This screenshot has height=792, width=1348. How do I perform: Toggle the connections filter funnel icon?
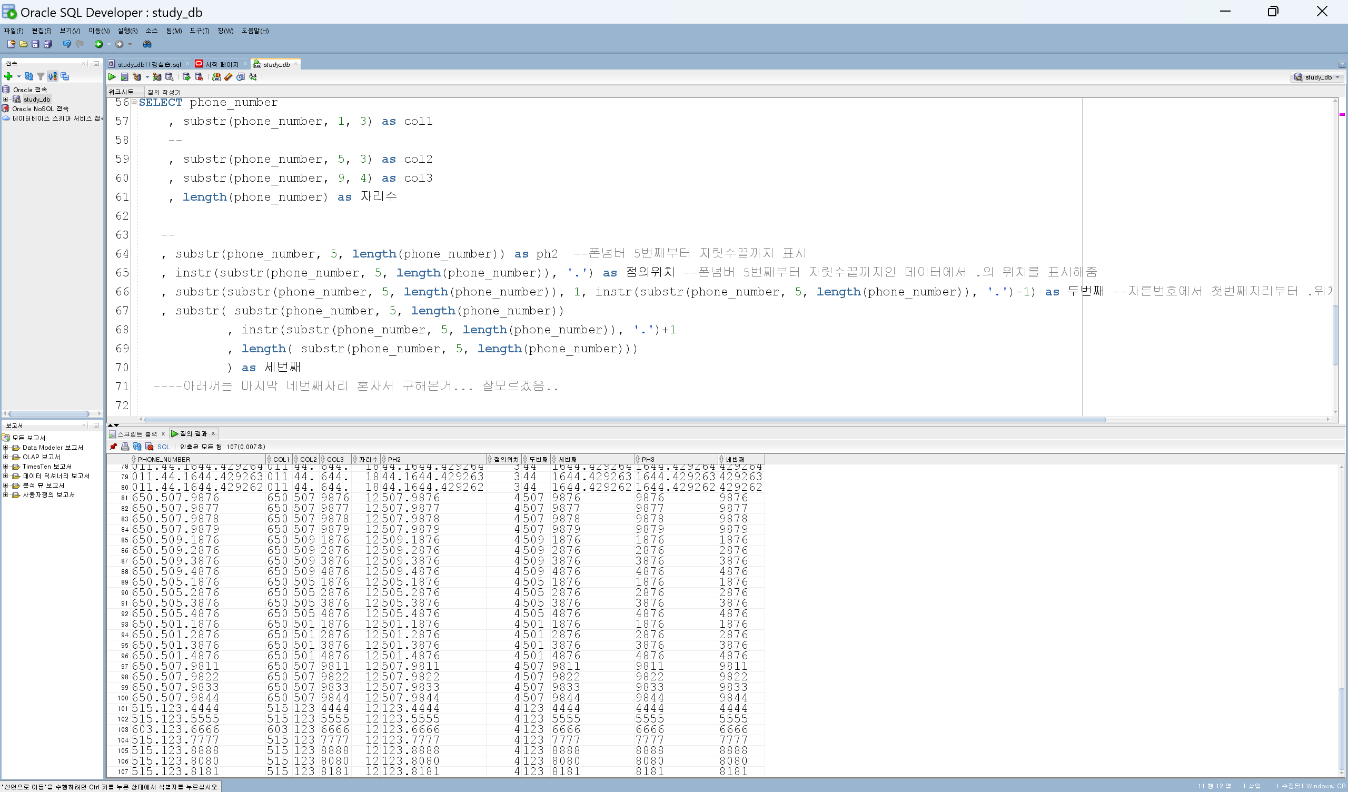click(x=41, y=76)
